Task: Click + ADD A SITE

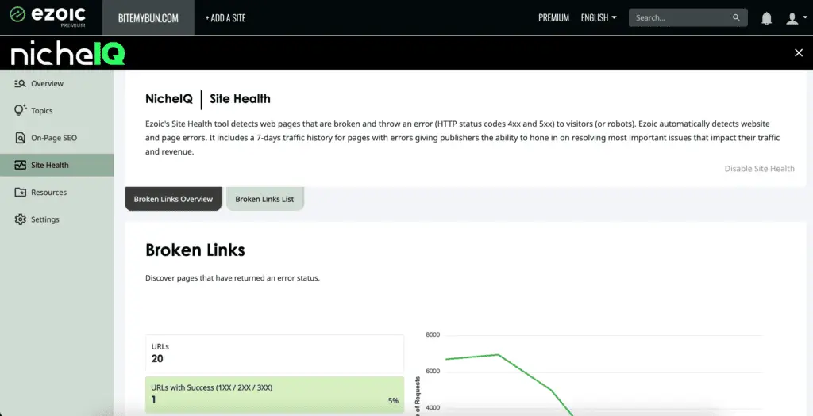Action: 225,18
